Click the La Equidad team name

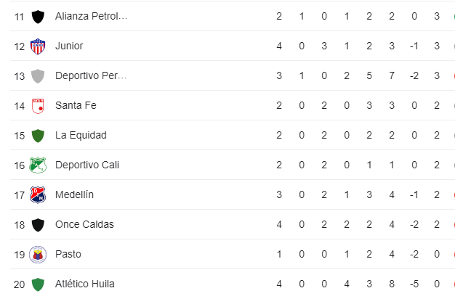[x=81, y=136]
